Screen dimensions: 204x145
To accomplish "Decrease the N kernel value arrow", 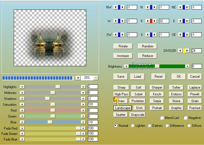I will 148,7.
